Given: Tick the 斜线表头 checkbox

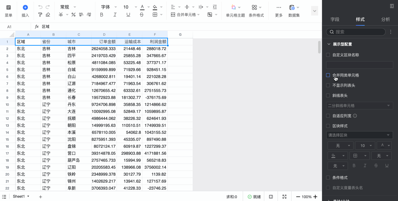Looking at the screenshot, I should coord(328,95).
